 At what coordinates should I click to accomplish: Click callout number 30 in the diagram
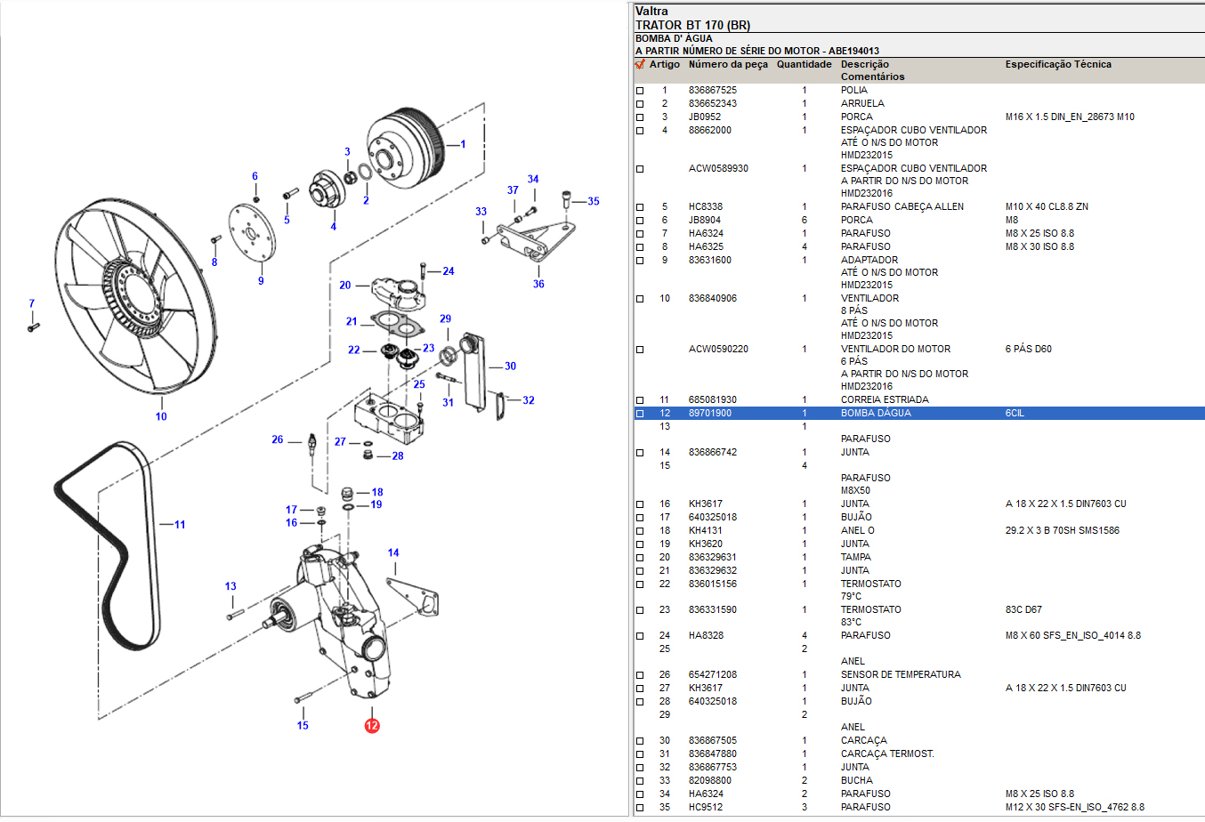510,366
